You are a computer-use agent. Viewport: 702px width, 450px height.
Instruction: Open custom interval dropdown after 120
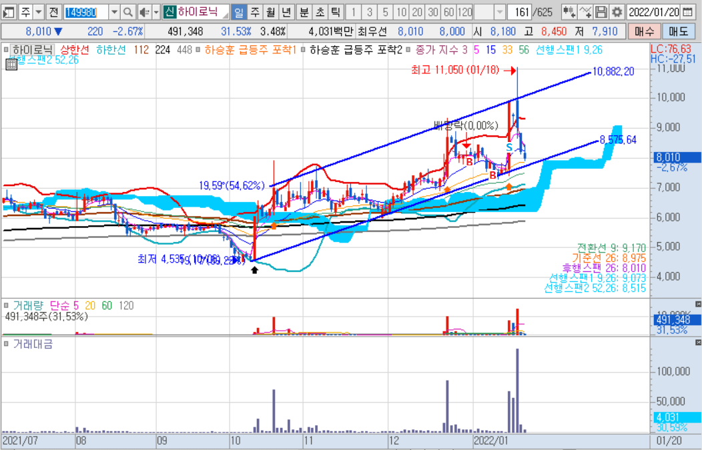[500, 12]
